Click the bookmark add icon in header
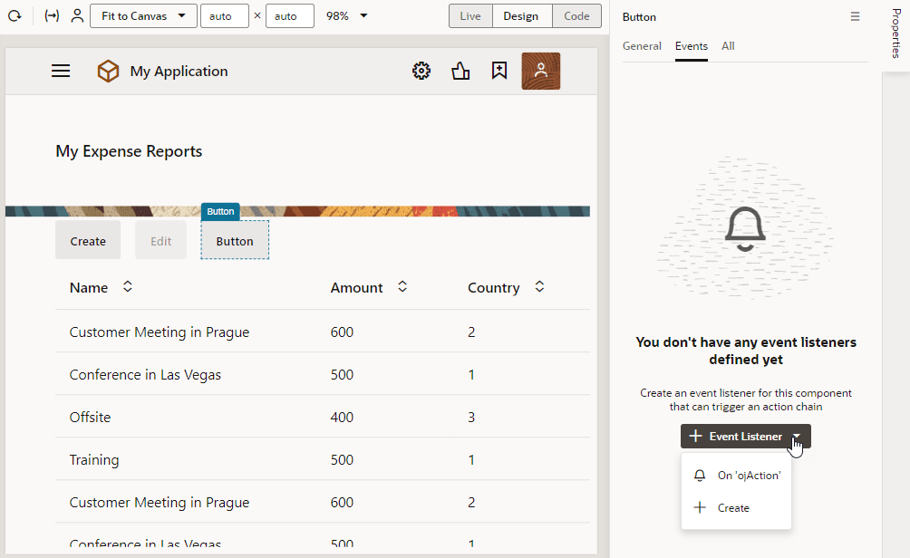910x558 pixels. 499,71
